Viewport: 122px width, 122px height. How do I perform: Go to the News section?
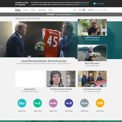[50, 10]
